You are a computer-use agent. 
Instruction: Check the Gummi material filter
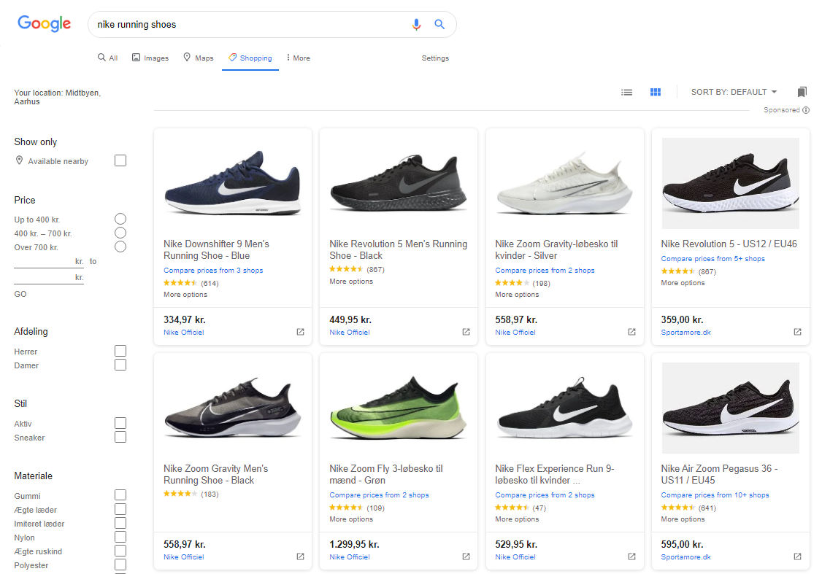point(120,495)
